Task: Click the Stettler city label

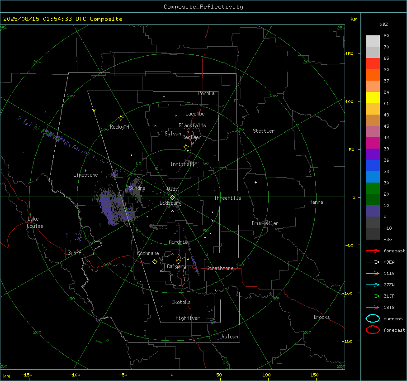Action: pos(264,131)
